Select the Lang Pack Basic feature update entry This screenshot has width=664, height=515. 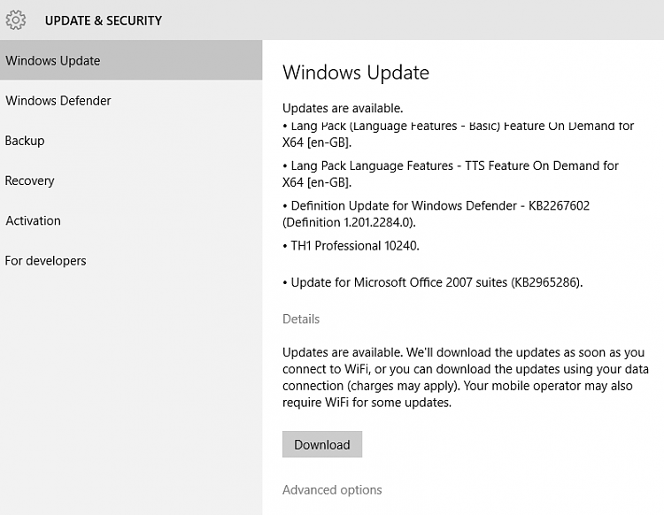coord(458,135)
